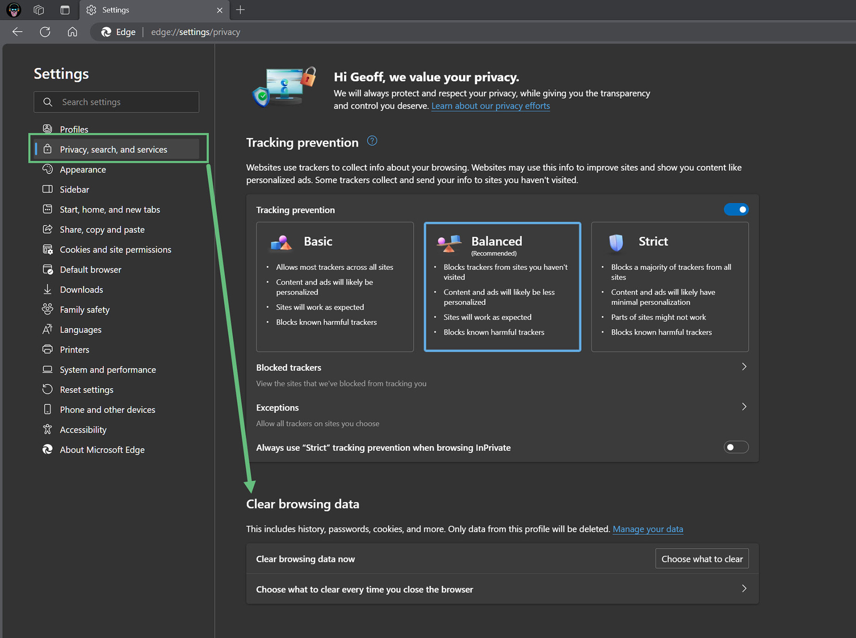Click the Phone and other devices icon
This screenshot has height=638, width=856.
pyautogui.click(x=48, y=409)
